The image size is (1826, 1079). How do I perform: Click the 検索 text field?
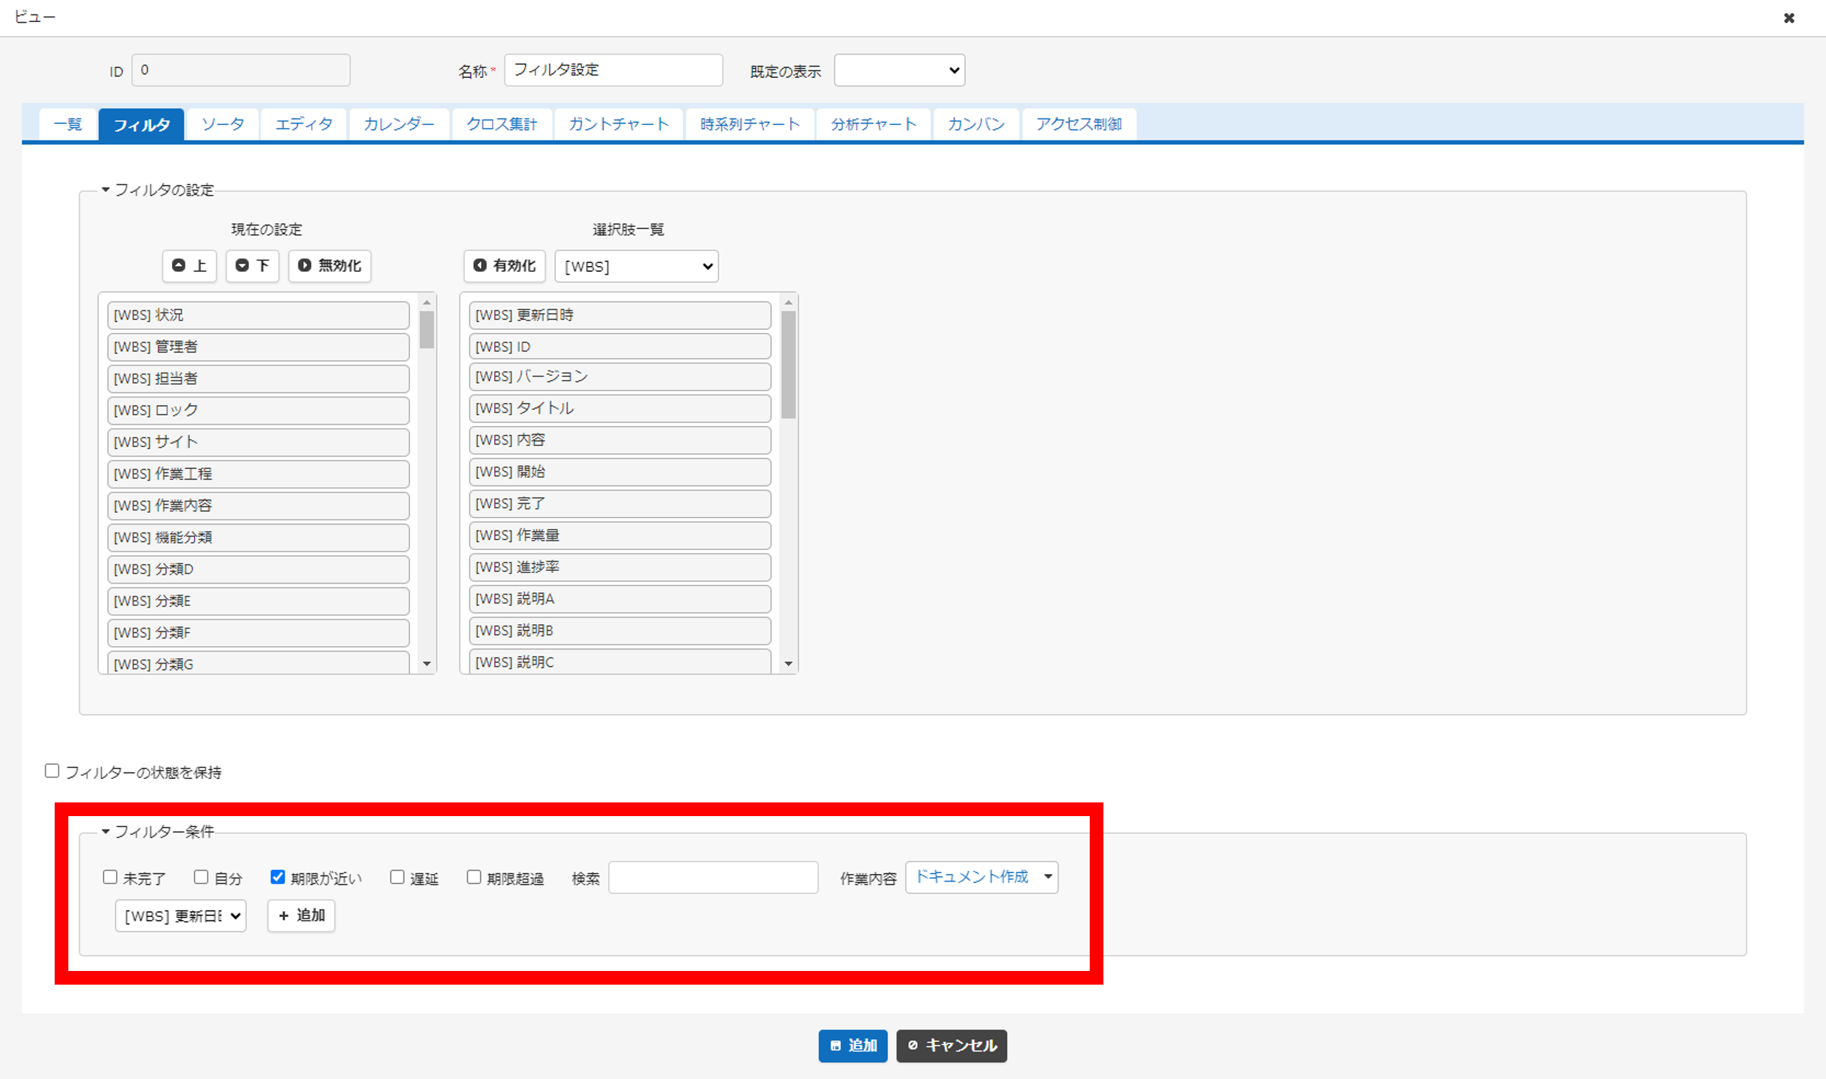(x=713, y=878)
